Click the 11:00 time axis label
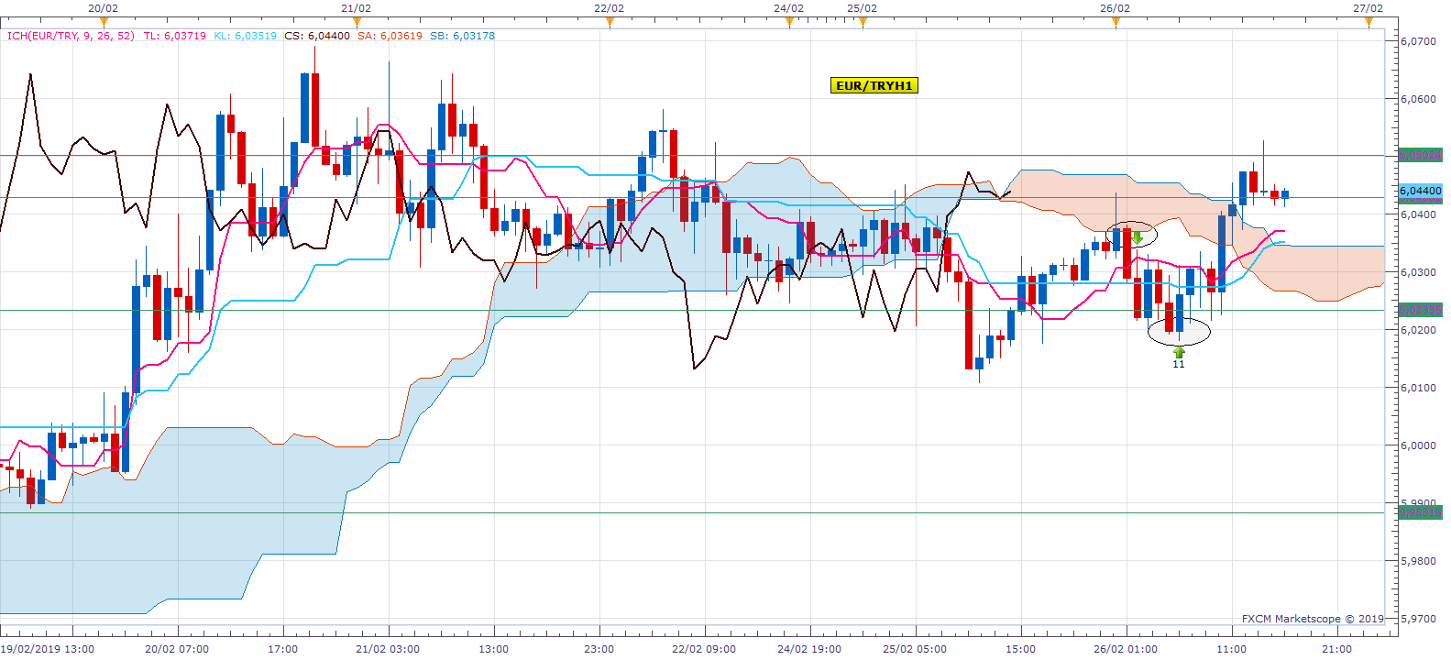1451x660 pixels. pyautogui.click(x=1232, y=649)
